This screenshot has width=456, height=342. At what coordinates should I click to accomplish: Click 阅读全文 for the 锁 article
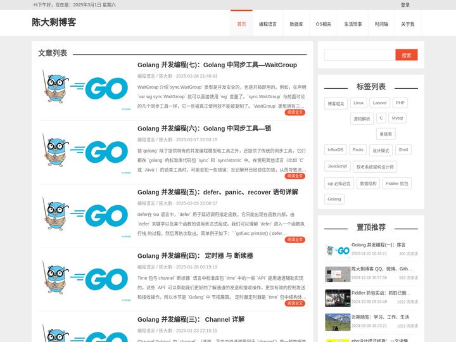coord(295,176)
